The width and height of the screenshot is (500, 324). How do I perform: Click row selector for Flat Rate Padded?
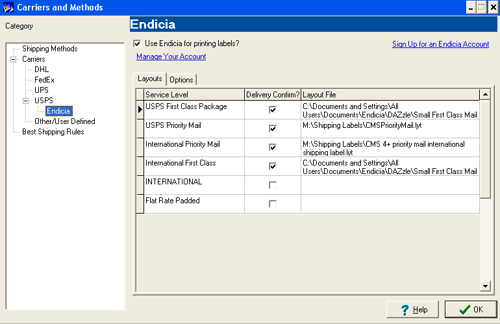click(x=140, y=204)
